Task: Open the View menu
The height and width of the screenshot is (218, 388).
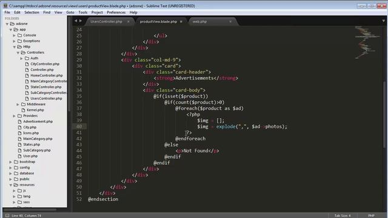Action: click(x=58, y=12)
